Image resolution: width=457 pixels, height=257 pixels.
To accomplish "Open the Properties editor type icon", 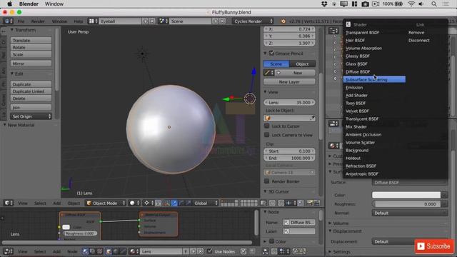I will tap(333, 124).
